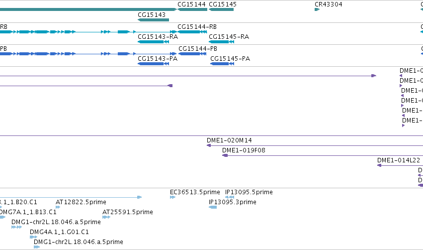
Task: Click the AT25591.5prime arrow glyph
Action: pos(106,217)
